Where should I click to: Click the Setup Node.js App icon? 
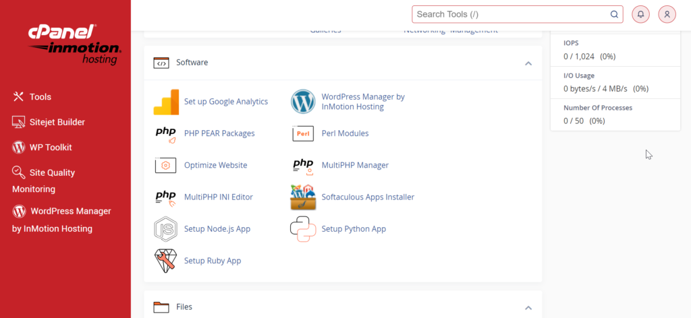tap(165, 229)
